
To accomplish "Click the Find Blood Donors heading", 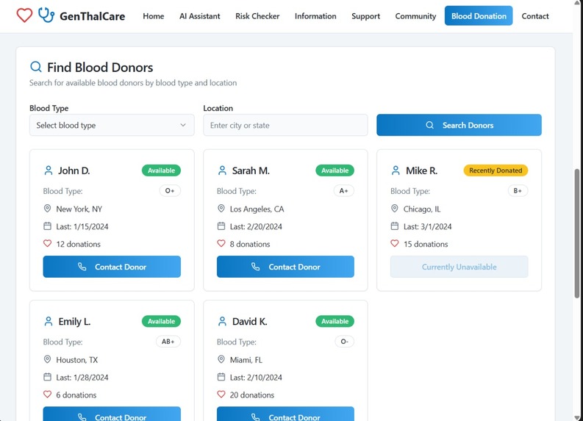I will 100,68.
